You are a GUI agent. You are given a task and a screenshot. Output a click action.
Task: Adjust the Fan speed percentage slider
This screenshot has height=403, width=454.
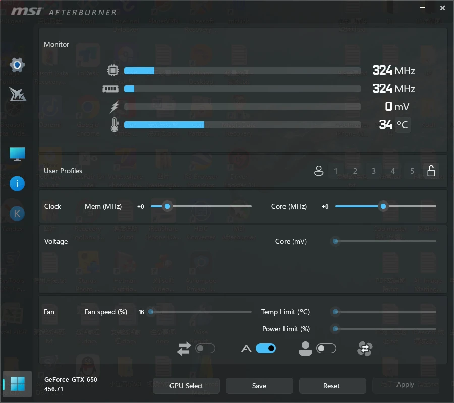[x=151, y=312]
